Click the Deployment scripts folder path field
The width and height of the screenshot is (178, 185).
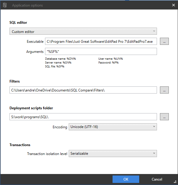[83, 117]
